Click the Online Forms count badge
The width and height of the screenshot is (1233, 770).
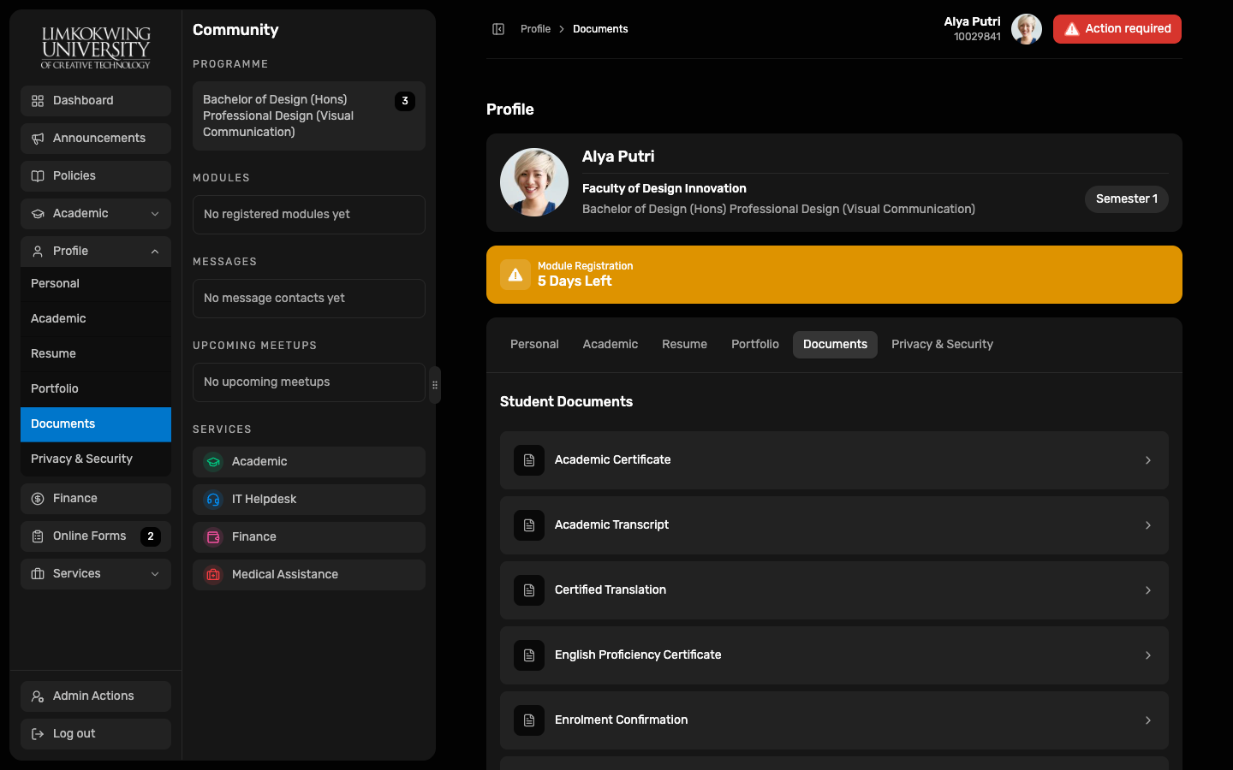(x=151, y=536)
